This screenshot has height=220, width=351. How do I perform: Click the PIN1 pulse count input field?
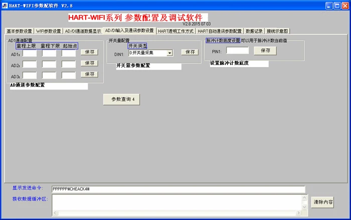[237, 50]
